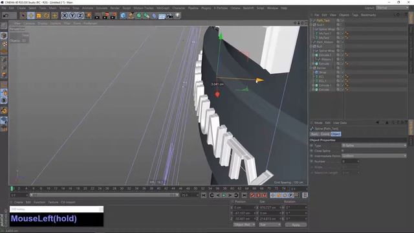
Task: Switch to the Coord. tab
Action: pyautogui.click(x=325, y=134)
